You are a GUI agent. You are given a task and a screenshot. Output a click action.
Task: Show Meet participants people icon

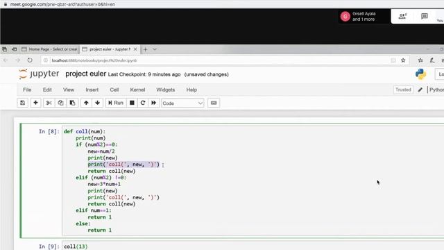(402, 17)
